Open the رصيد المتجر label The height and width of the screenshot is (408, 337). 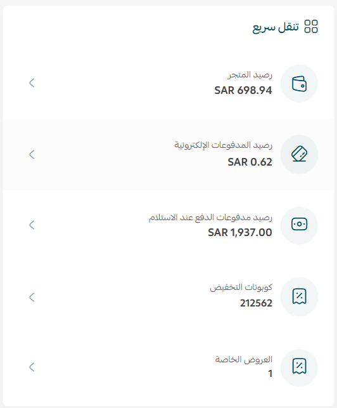[250, 75]
